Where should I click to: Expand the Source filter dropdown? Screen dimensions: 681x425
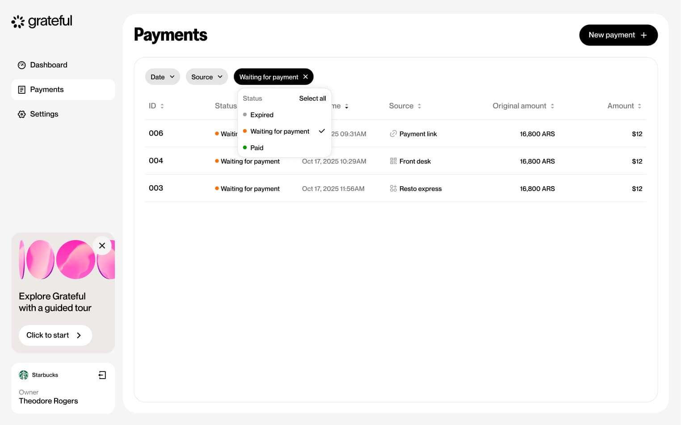click(206, 77)
